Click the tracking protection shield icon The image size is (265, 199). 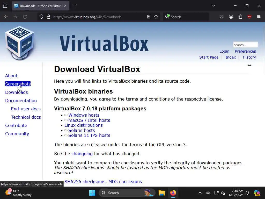pyautogui.click(x=41, y=17)
